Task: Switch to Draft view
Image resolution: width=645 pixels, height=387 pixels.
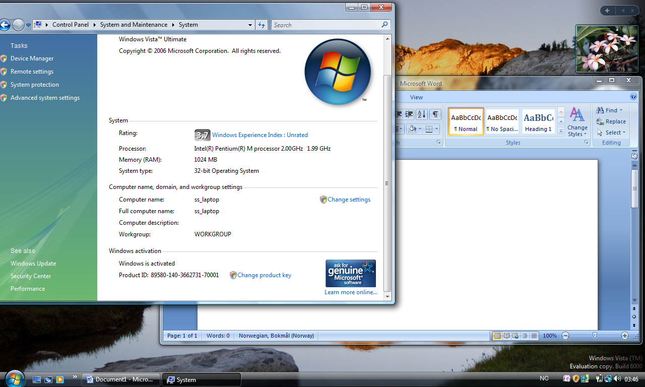Action: pyautogui.click(x=534, y=336)
